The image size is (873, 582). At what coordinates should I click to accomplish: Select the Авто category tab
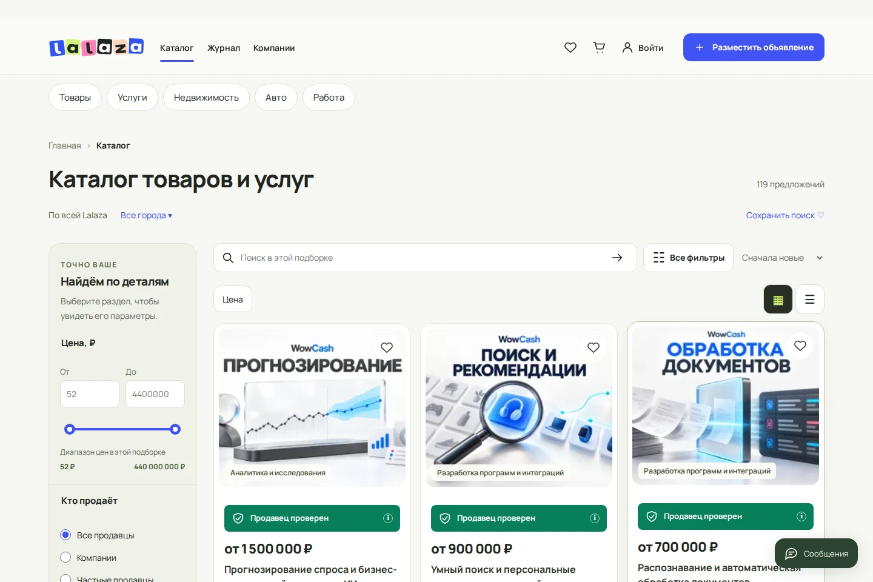point(276,98)
